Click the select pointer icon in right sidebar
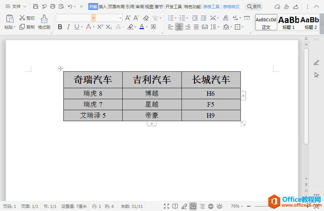This screenshot has height=211, width=324. 316,75
